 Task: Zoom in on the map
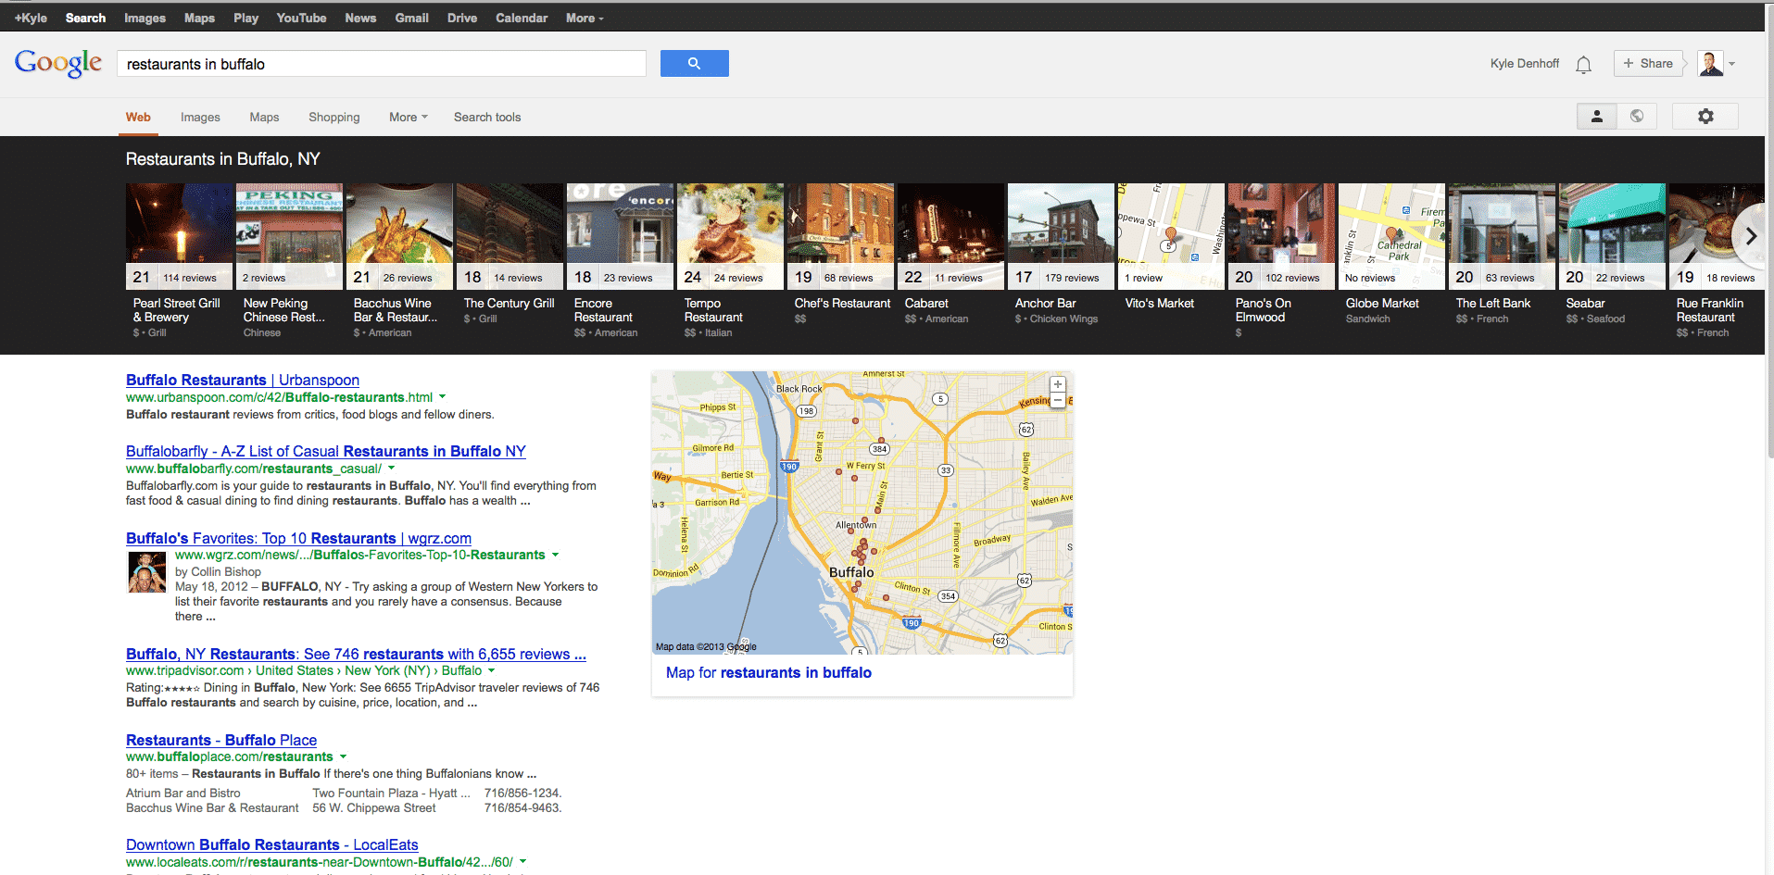pos(1058,384)
